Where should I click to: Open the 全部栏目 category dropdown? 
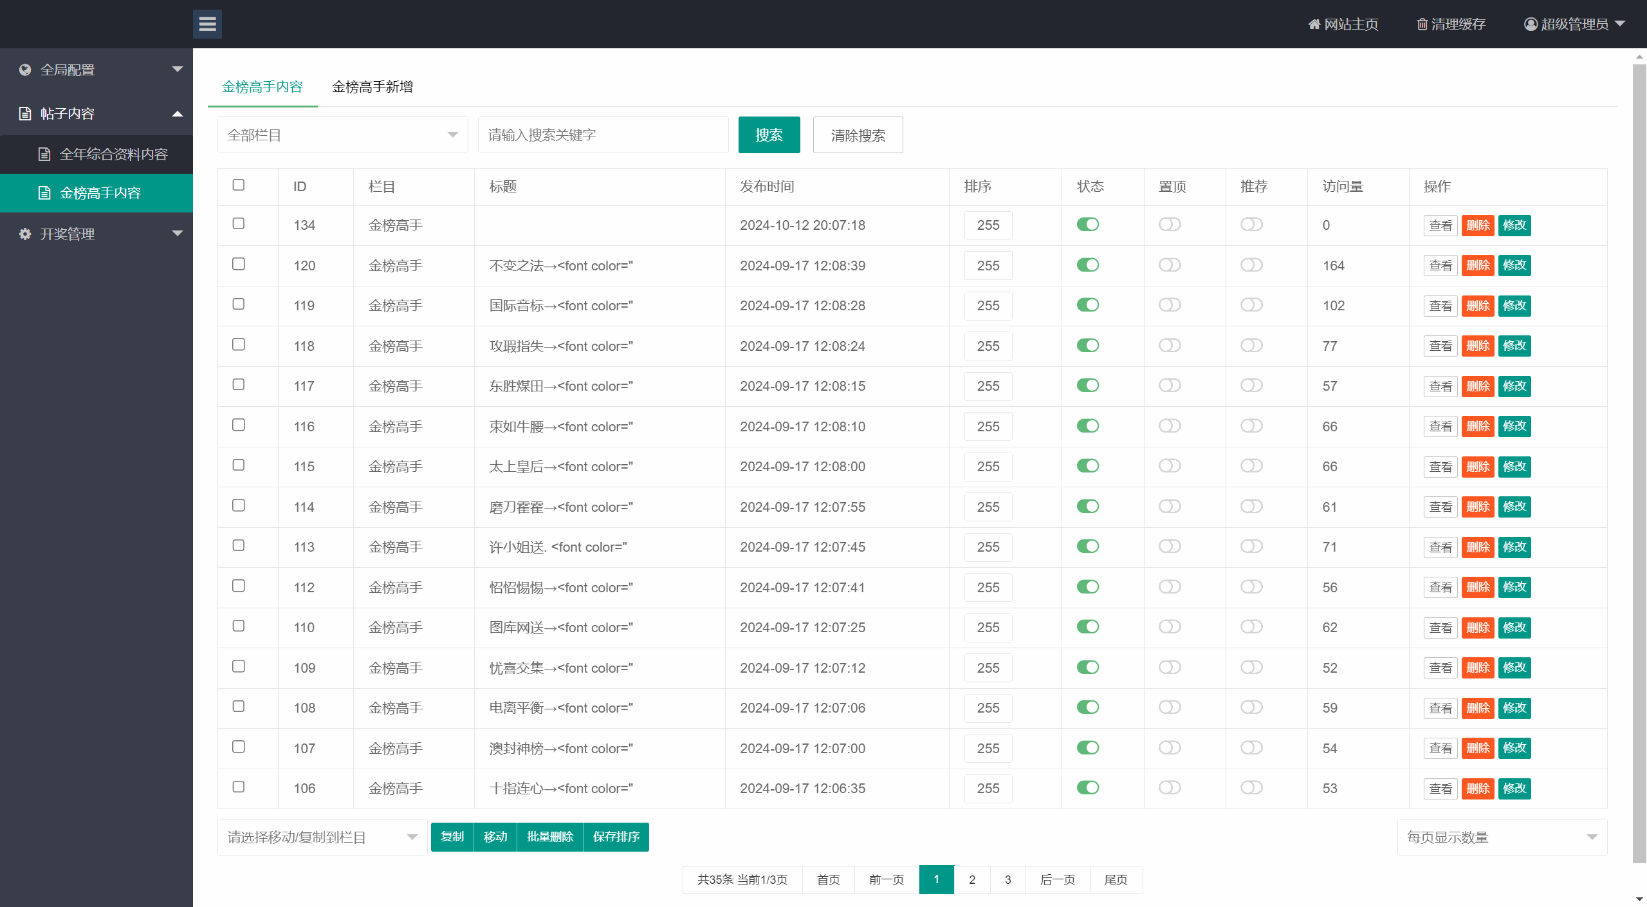coord(342,135)
